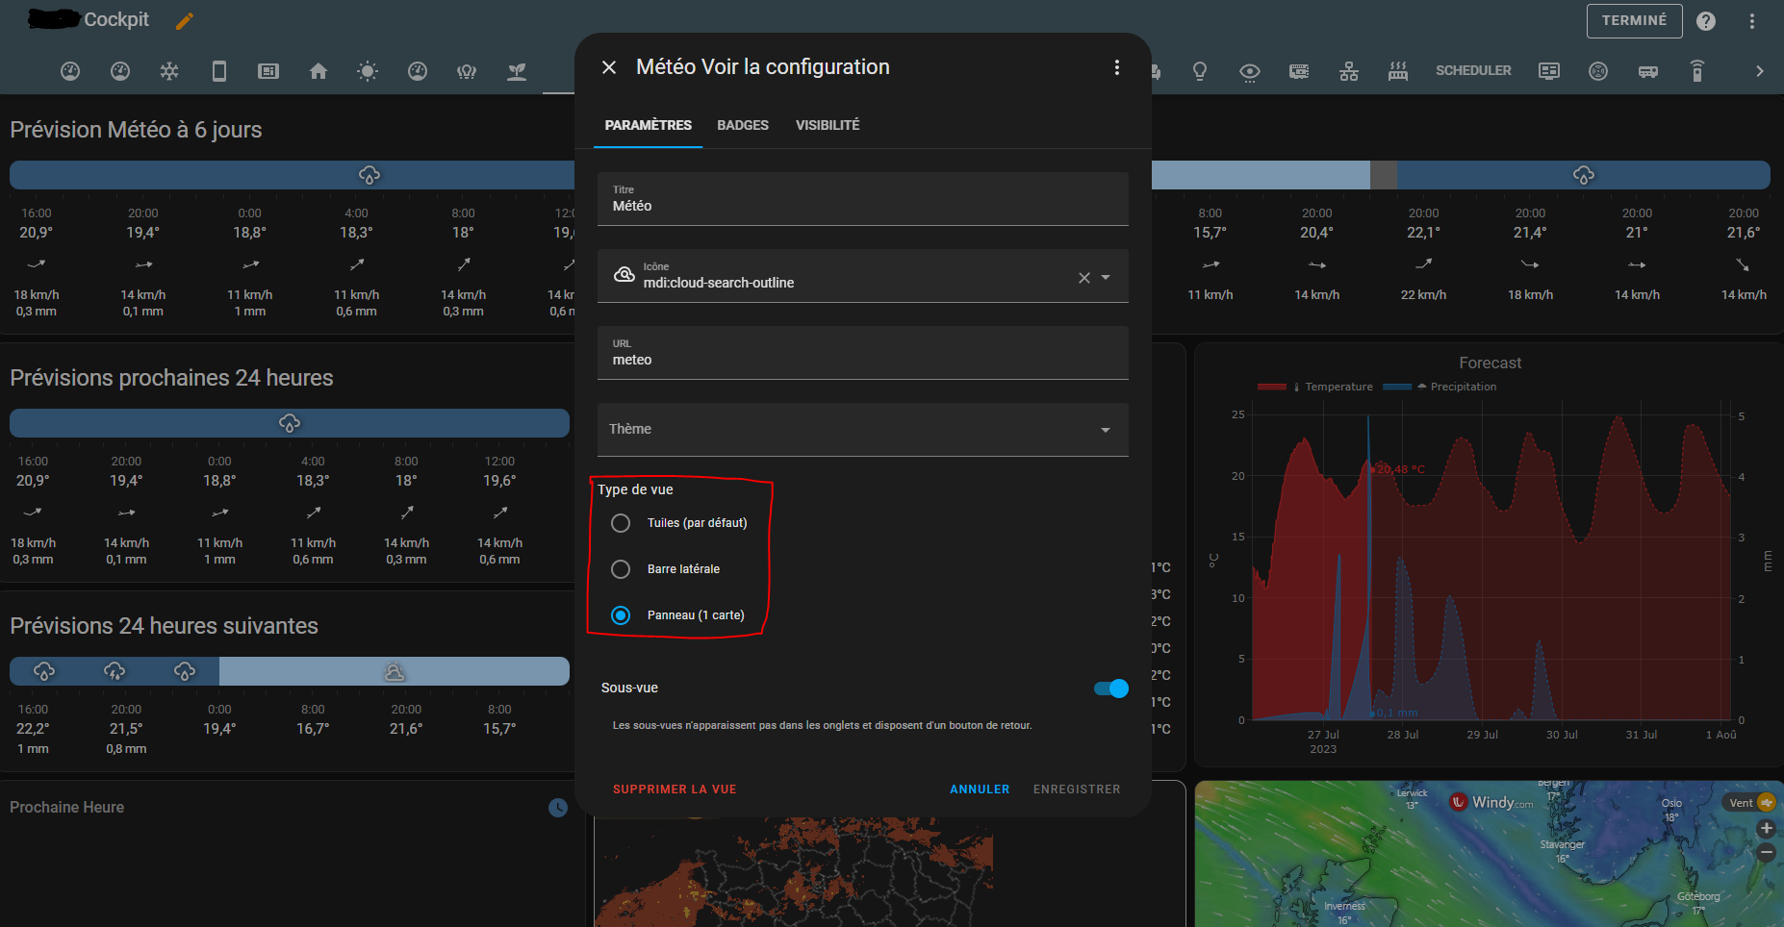Viewport: 1784px width, 927px height.
Task: Switch to the Visibilité tab
Action: [x=828, y=125]
